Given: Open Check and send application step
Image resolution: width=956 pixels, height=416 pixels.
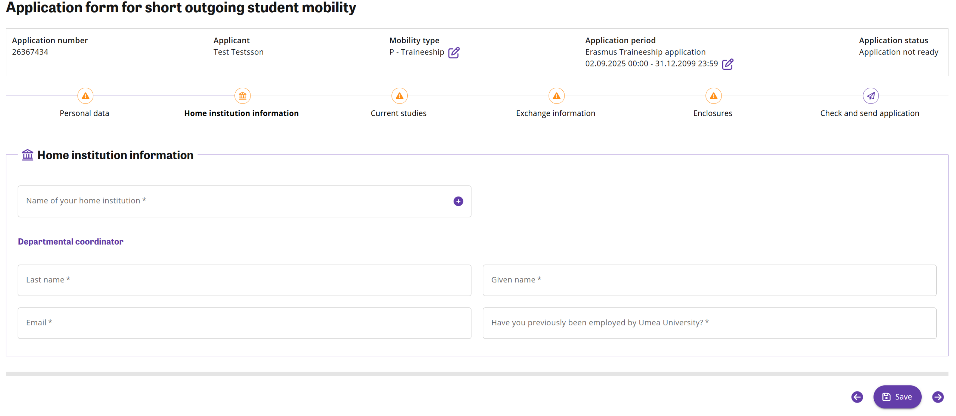Looking at the screenshot, I should pyautogui.click(x=869, y=113).
